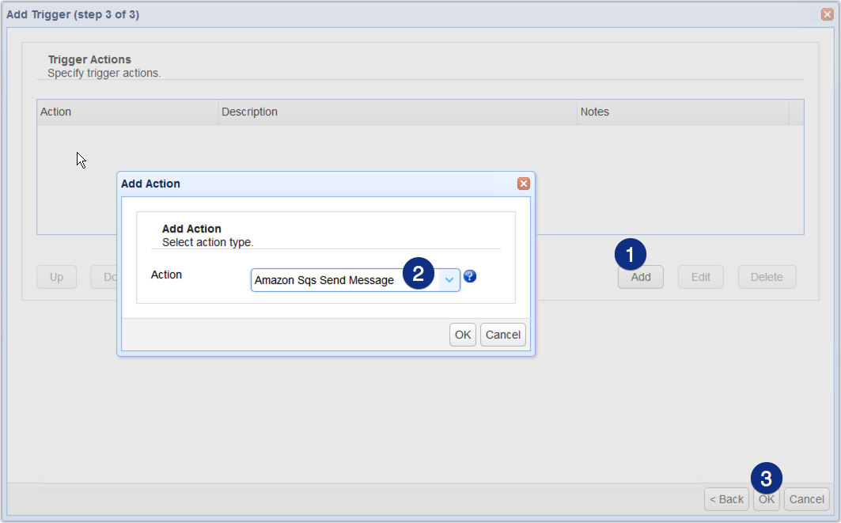The width and height of the screenshot is (841, 523).
Task: Click the blue help icon beside the Action dropdown
Action: pos(470,278)
